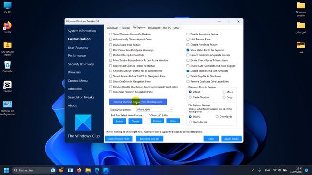The width and height of the screenshot is (312, 175).
Task: Open the clock and date display
Action: pos(296,170)
